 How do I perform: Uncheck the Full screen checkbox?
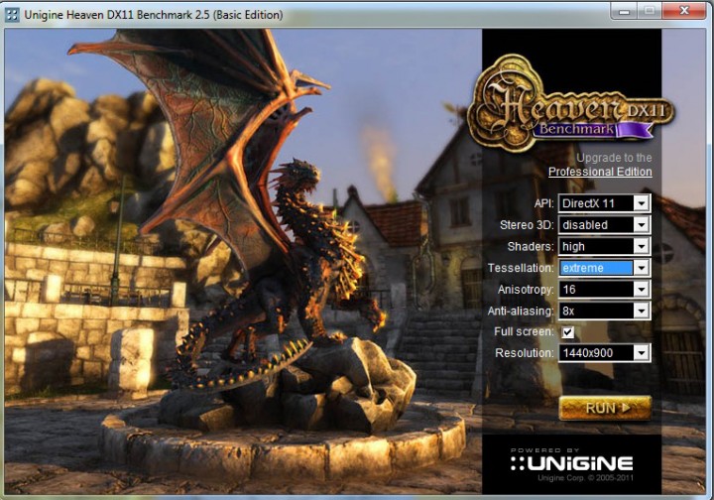pos(568,332)
